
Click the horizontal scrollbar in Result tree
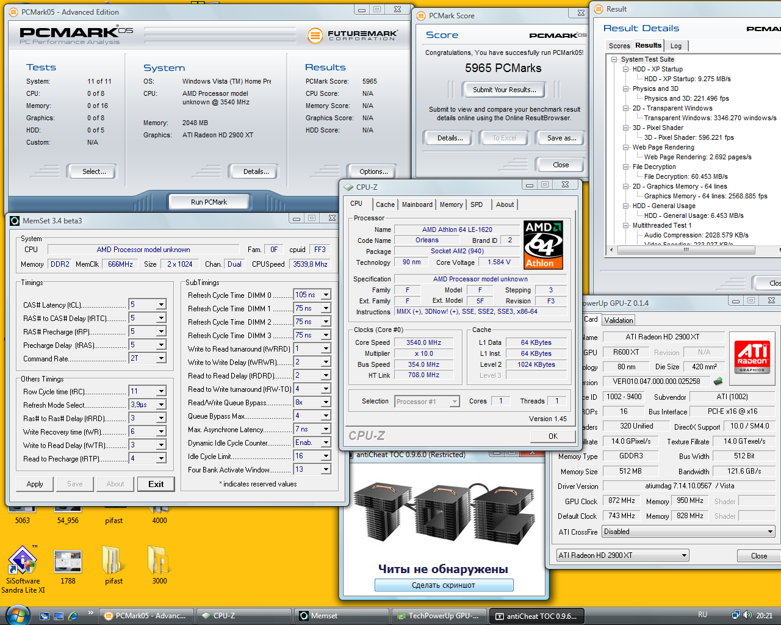click(686, 250)
